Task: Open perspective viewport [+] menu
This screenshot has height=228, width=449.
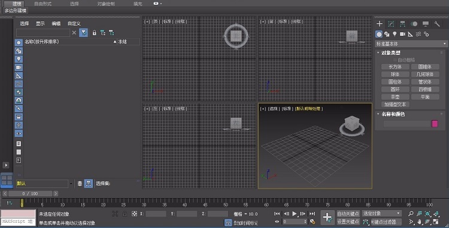Action: (263, 109)
